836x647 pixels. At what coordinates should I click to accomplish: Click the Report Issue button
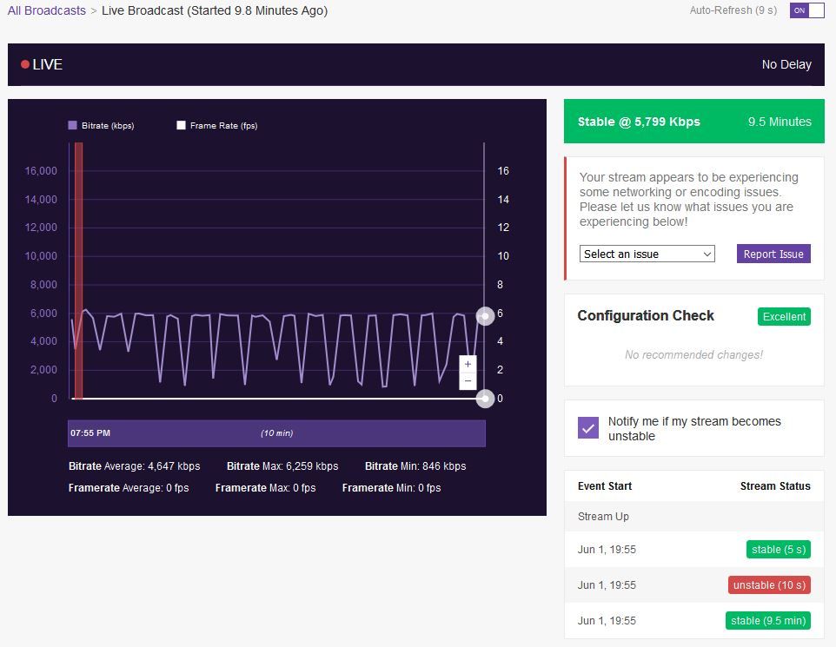pos(773,254)
